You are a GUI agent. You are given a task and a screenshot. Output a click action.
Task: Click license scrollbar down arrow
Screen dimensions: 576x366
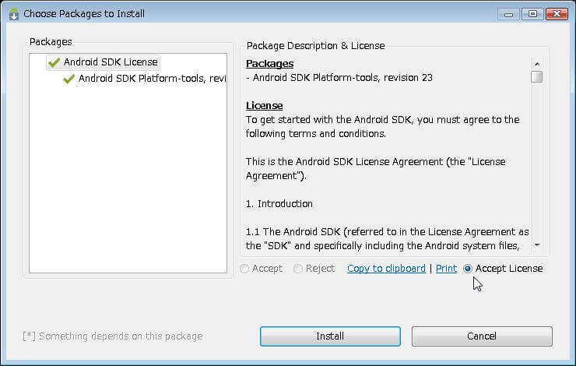pos(536,245)
